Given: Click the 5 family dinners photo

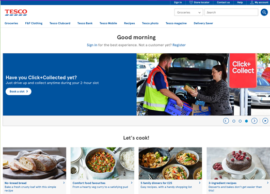Looking at the screenshot, I should (x=170, y=163).
